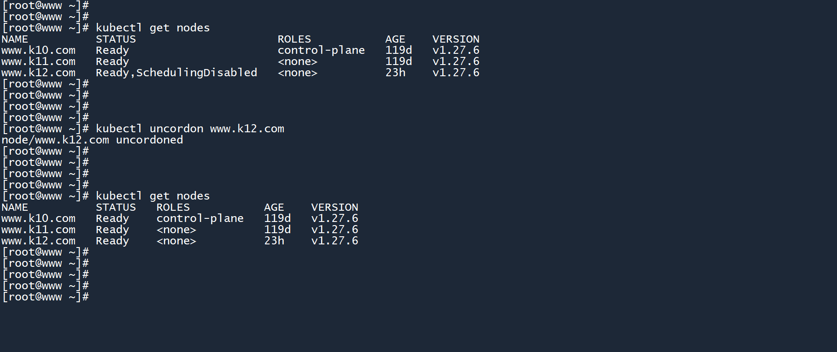Click the second kubectl get nodes command
Viewport: 837px width, 352px height.
[152, 196]
